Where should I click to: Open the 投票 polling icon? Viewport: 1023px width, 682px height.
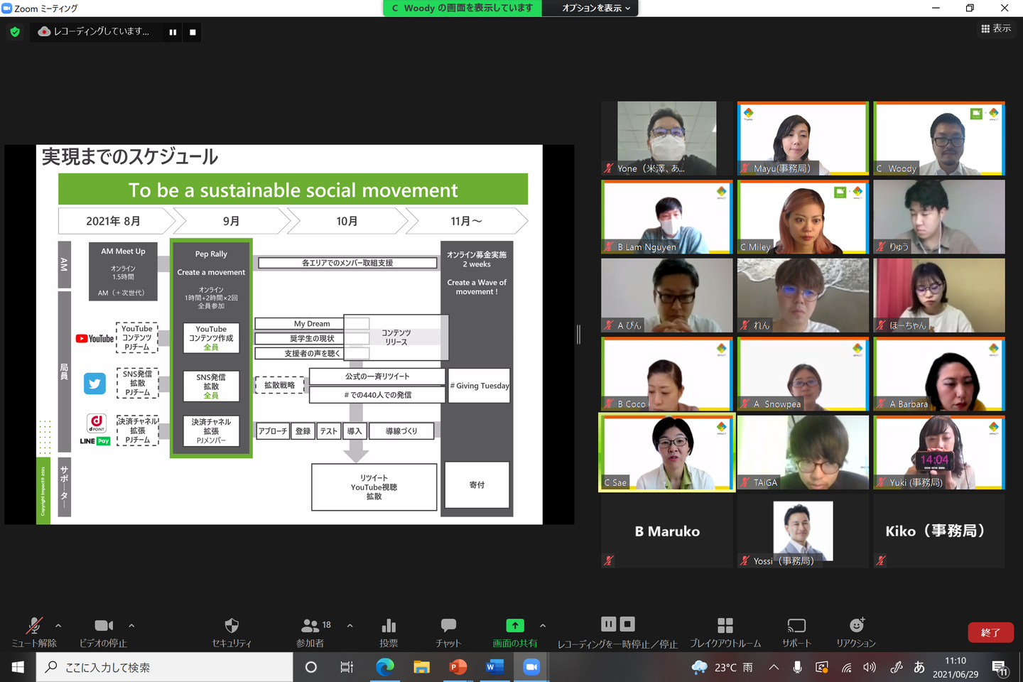389,632
